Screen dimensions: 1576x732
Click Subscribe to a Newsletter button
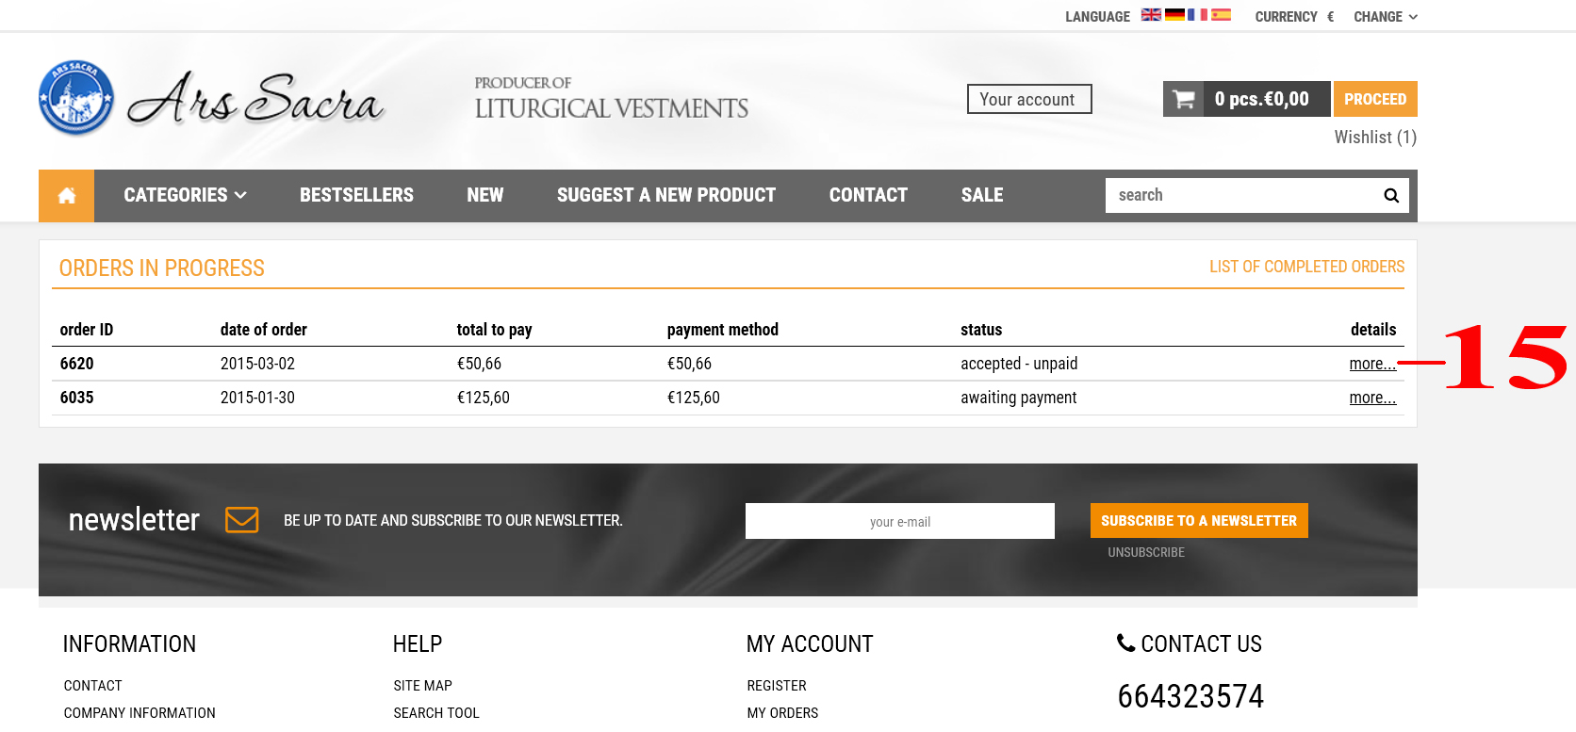[1198, 521]
